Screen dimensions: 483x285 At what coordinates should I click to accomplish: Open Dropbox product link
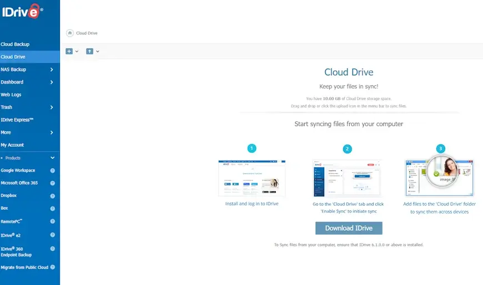point(9,195)
